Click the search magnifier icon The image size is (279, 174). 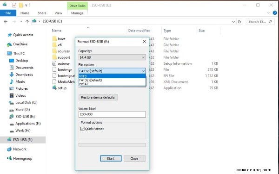271,22
